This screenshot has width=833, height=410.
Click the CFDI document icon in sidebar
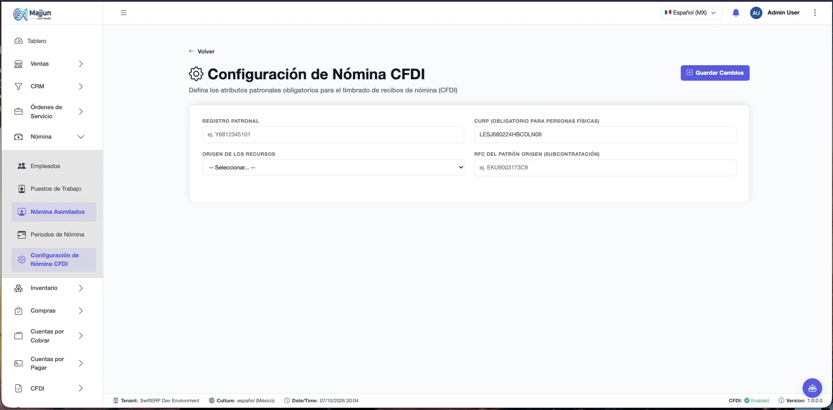19,388
